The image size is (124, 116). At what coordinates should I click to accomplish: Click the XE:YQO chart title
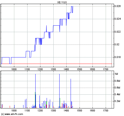pos(62,2)
